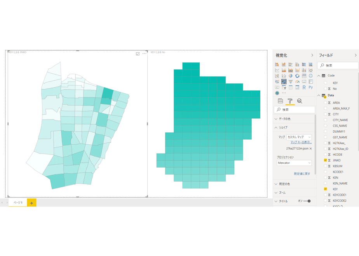Add a new page with plus button
This screenshot has width=359, height=256.
tap(31, 203)
